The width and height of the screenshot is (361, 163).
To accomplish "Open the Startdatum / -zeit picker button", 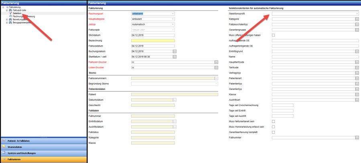I will pyautogui.click(x=174, y=57).
